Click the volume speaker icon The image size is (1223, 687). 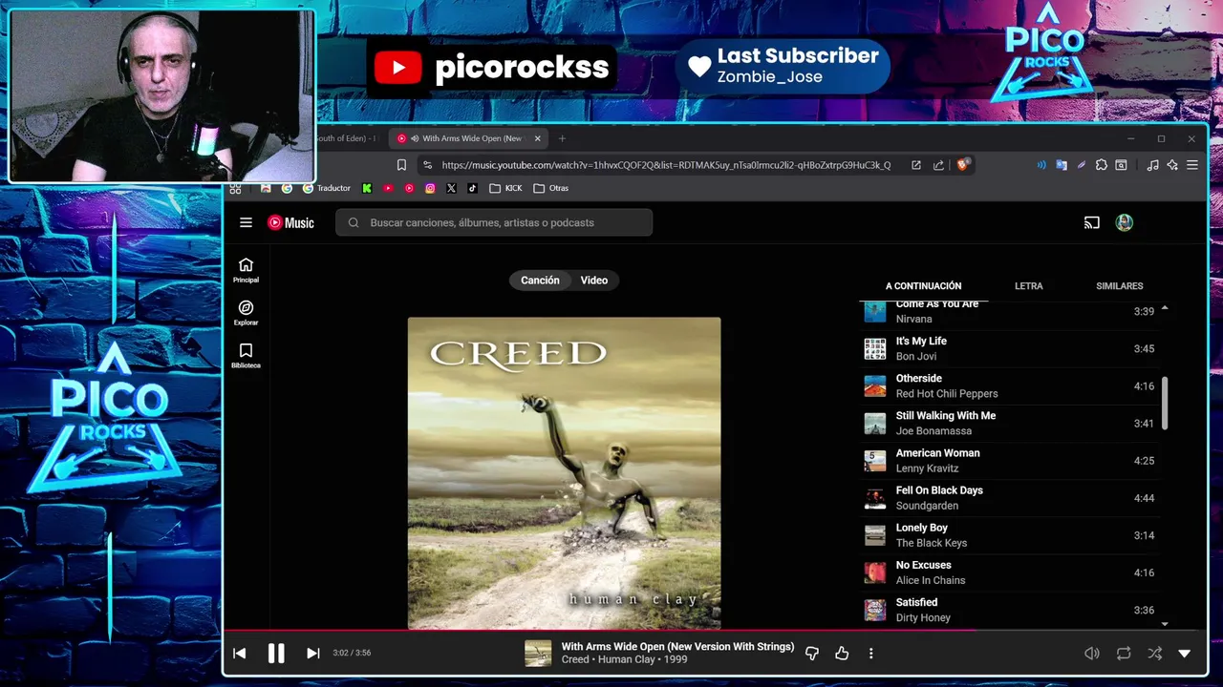1092,654
